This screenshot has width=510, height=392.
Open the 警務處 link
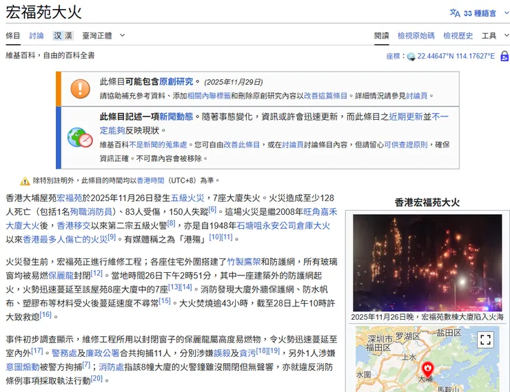point(64,353)
